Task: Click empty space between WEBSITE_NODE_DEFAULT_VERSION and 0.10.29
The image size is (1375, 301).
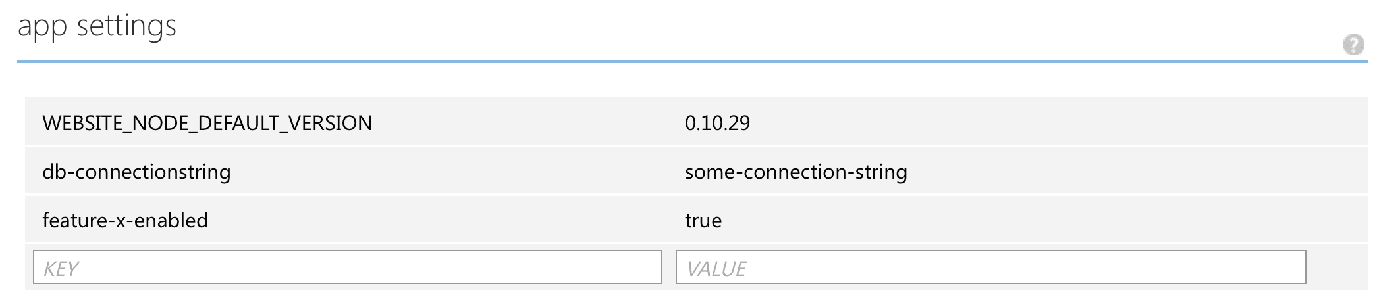Action: click(x=527, y=122)
